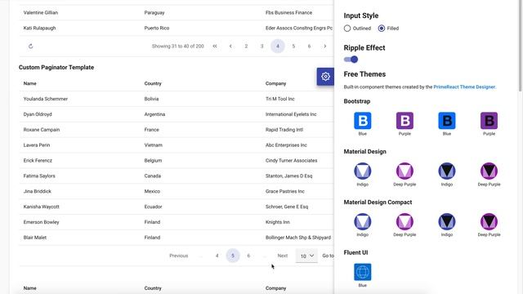523x294 pixels.
Task: Go to page 2 in first paginator
Action: [246, 47]
